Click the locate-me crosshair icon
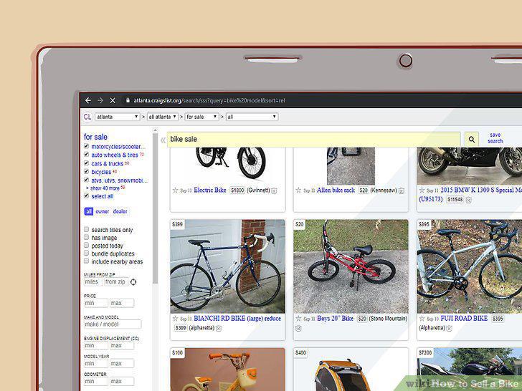The width and height of the screenshot is (522, 391). click(x=133, y=282)
